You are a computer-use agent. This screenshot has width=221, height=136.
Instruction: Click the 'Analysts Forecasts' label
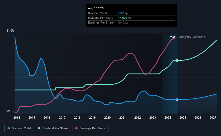192,37
